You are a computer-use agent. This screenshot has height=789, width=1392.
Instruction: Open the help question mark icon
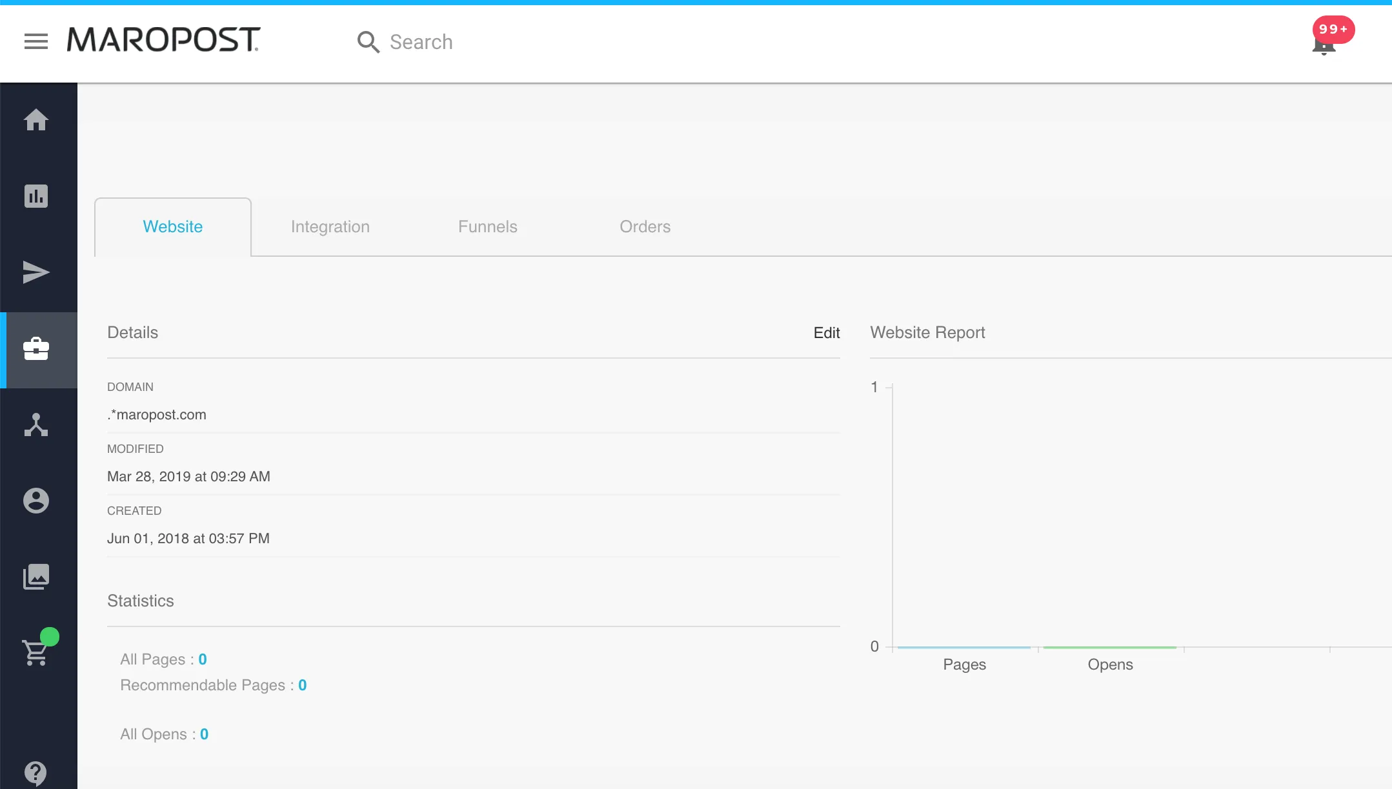(x=36, y=773)
